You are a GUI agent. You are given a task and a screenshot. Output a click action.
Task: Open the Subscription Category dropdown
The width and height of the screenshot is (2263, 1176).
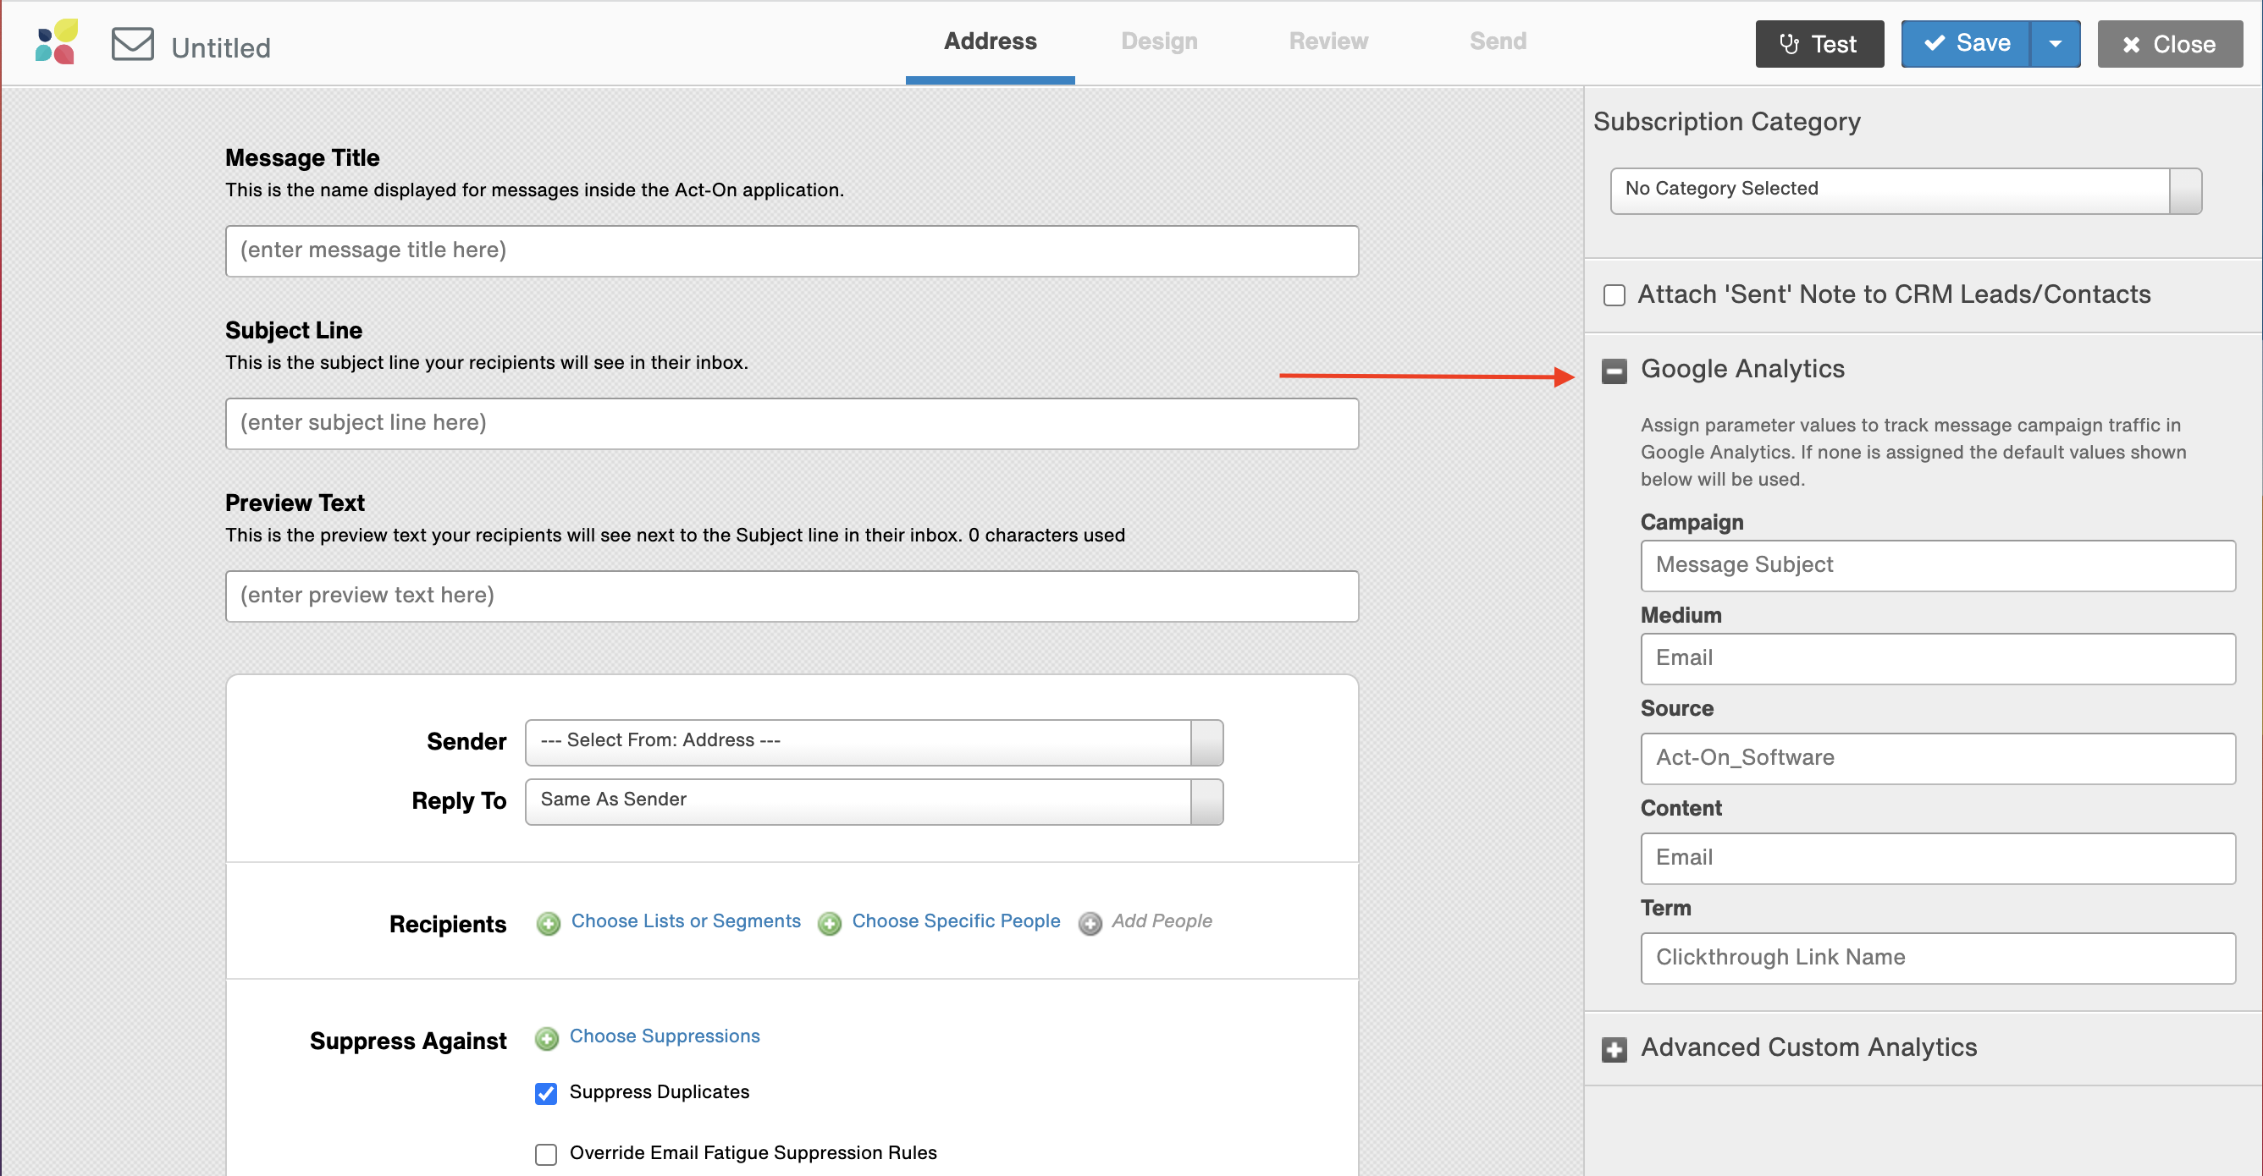(1906, 190)
